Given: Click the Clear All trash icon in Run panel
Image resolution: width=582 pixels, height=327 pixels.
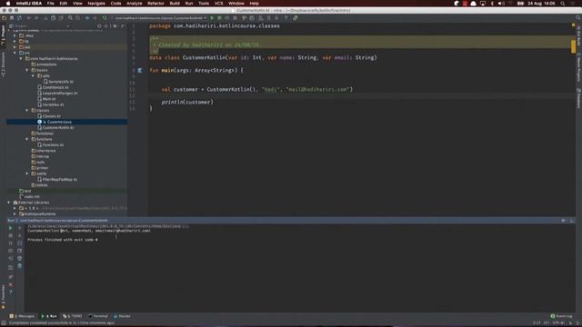Looking at the screenshot, I should [20, 266].
